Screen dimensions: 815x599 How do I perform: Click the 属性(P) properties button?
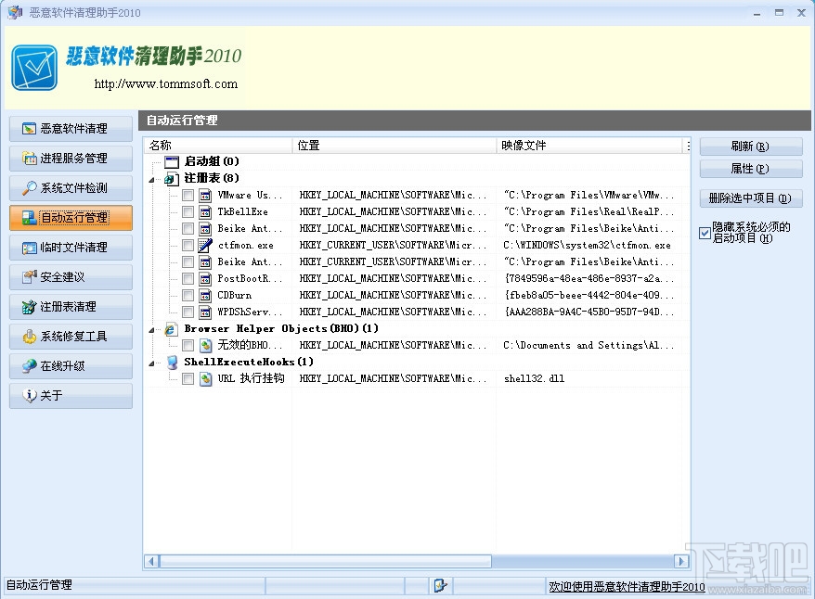(751, 169)
